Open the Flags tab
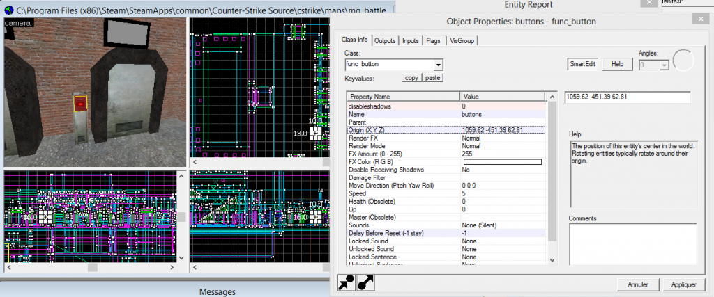The width and height of the screenshot is (714, 297). pos(433,41)
